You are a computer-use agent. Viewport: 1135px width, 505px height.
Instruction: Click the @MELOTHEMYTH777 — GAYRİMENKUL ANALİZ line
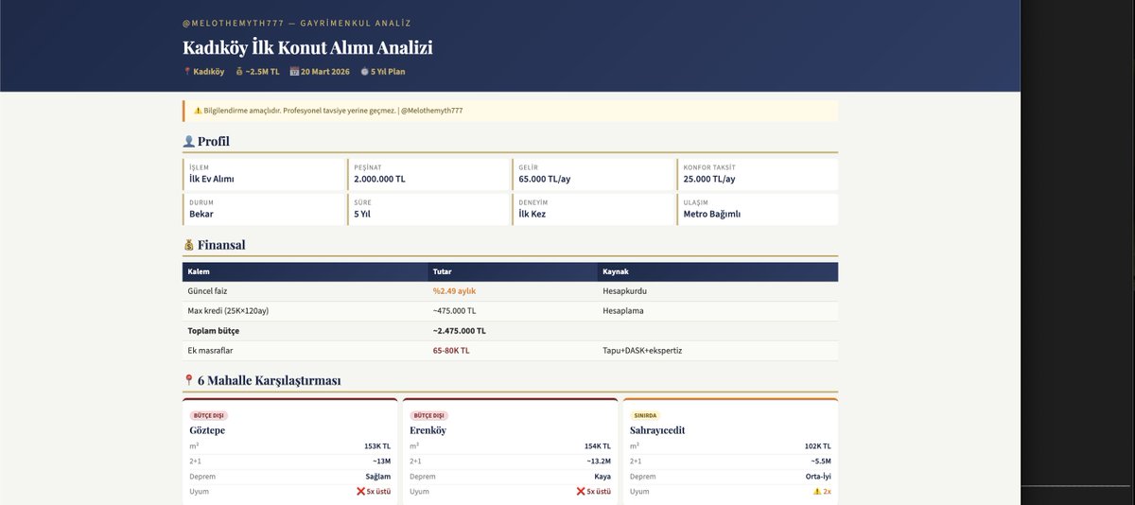[297, 23]
